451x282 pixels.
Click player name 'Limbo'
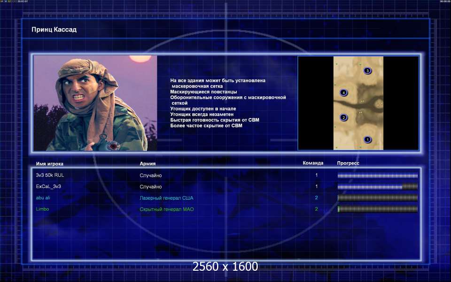pyautogui.click(x=42, y=209)
